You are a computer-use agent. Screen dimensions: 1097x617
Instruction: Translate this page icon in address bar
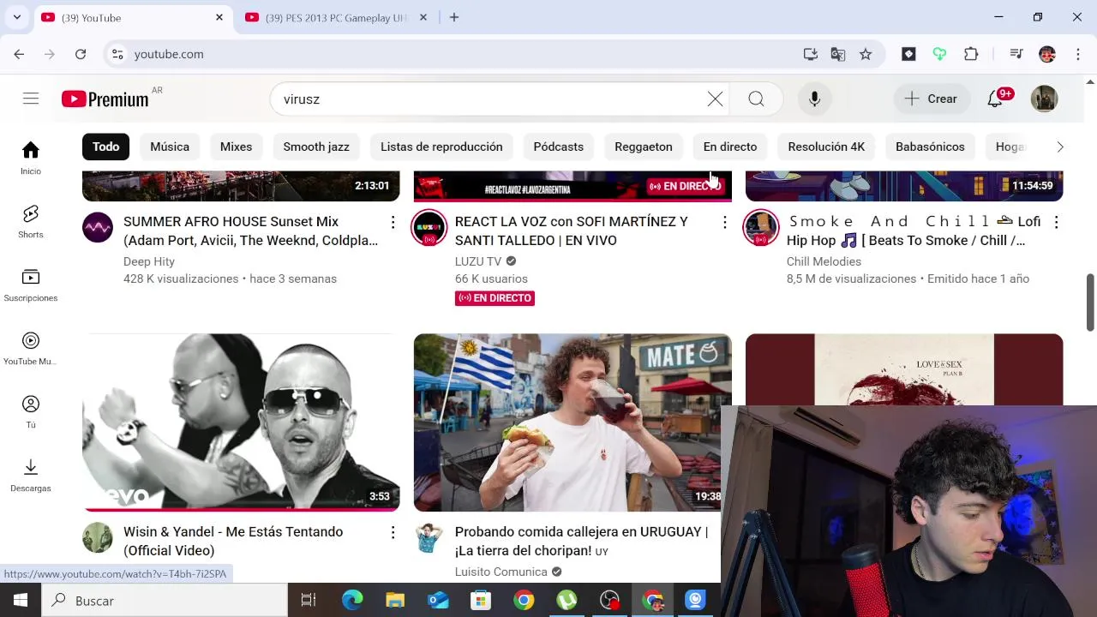[838, 54]
